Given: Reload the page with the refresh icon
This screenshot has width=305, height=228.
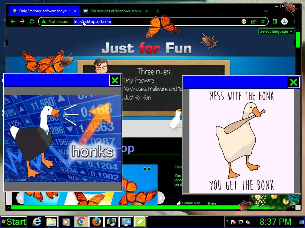Looking at the screenshot, I should pyautogui.click(x=32, y=21).
